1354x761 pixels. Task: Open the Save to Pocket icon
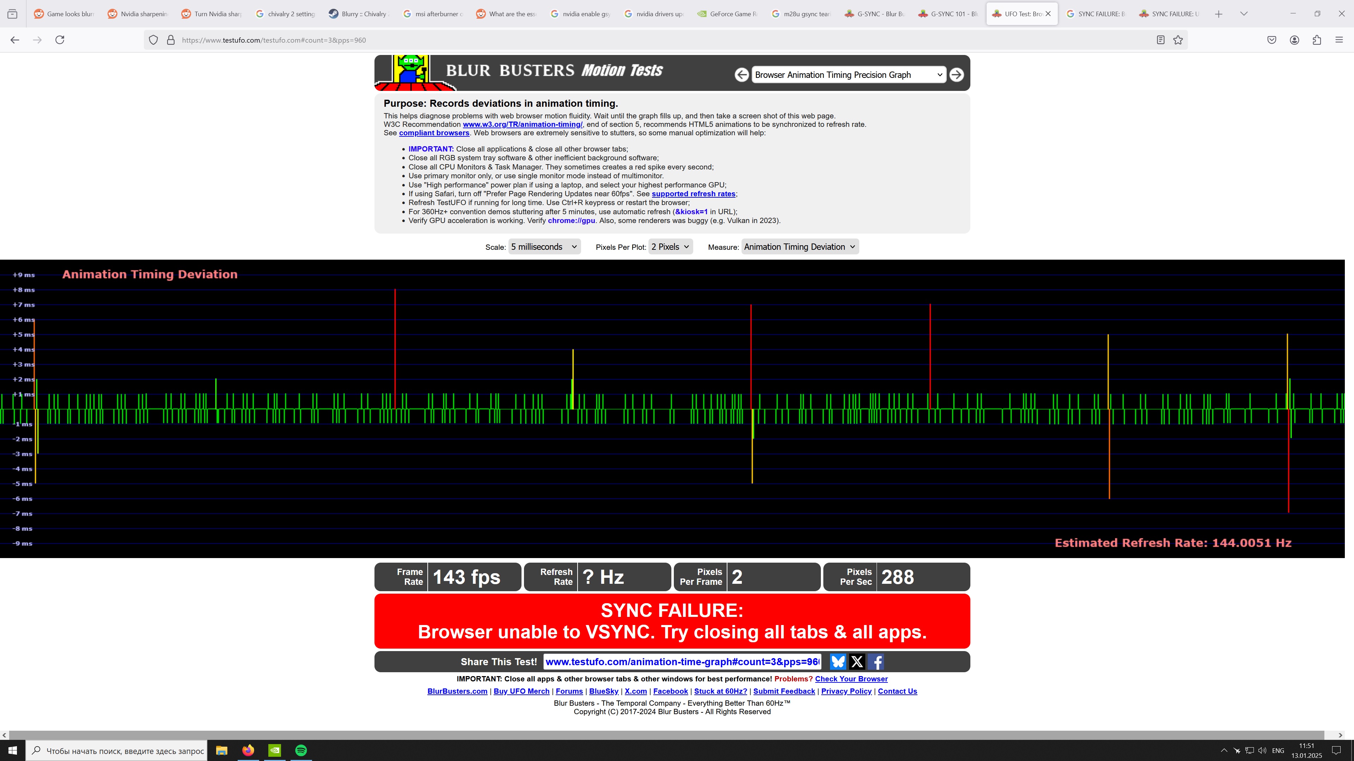click(1271, 40)
